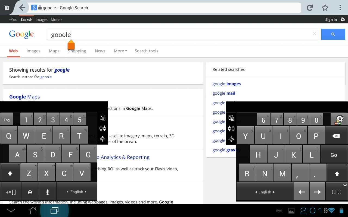Screen dimensions: 348x217
Task: Open the Google Maps result
Action: tap(24, 97)
